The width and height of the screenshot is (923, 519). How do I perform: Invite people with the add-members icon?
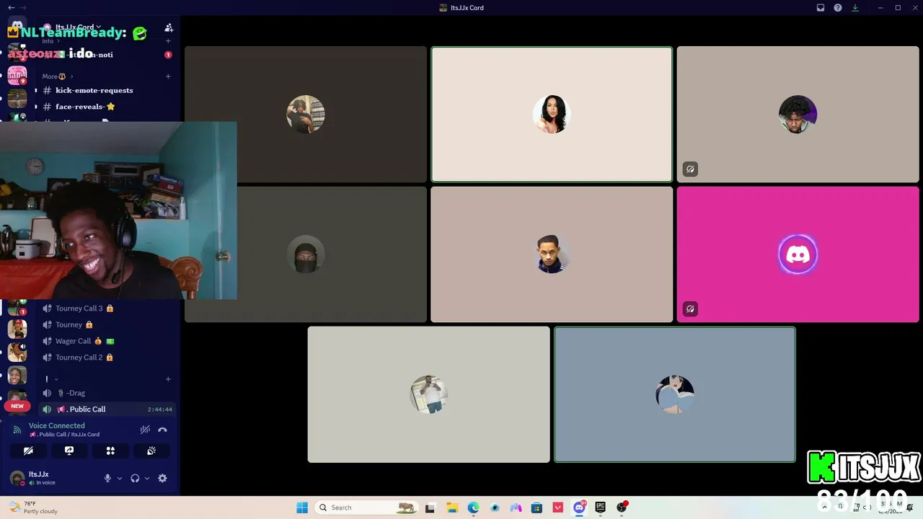pyautogui.click(x=169, y=27)
